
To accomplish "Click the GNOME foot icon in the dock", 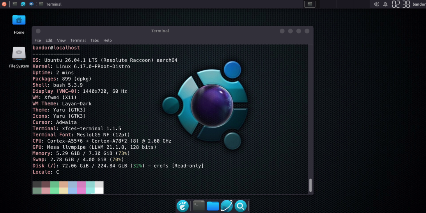I will click(183, 206).
